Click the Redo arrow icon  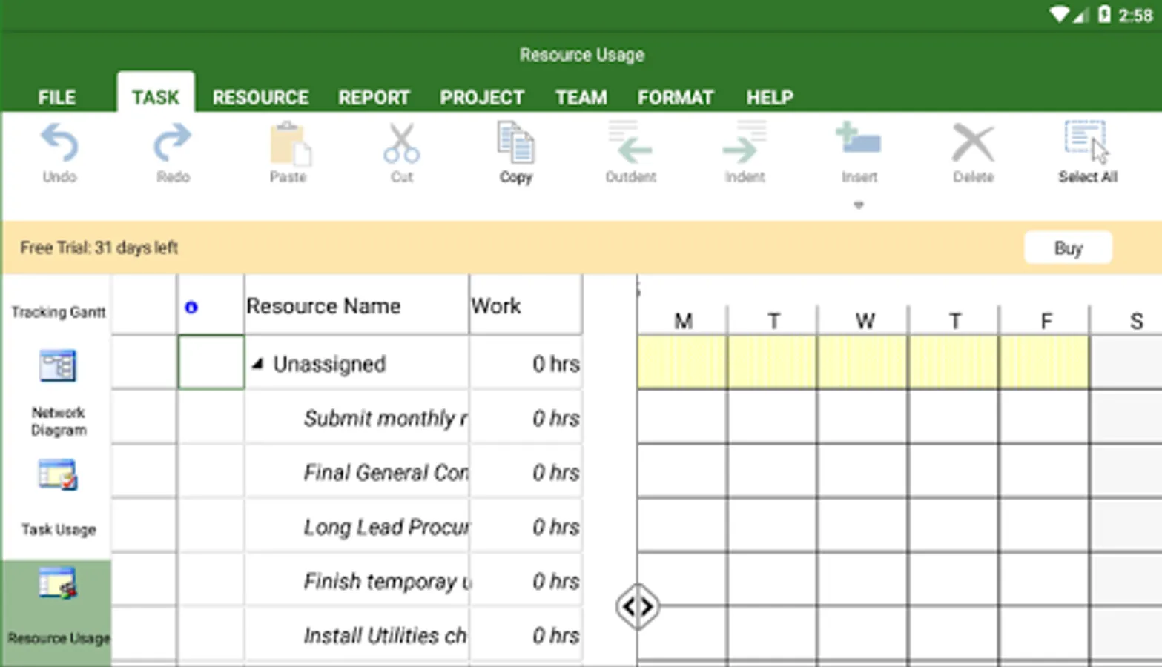tap(172, 144)
